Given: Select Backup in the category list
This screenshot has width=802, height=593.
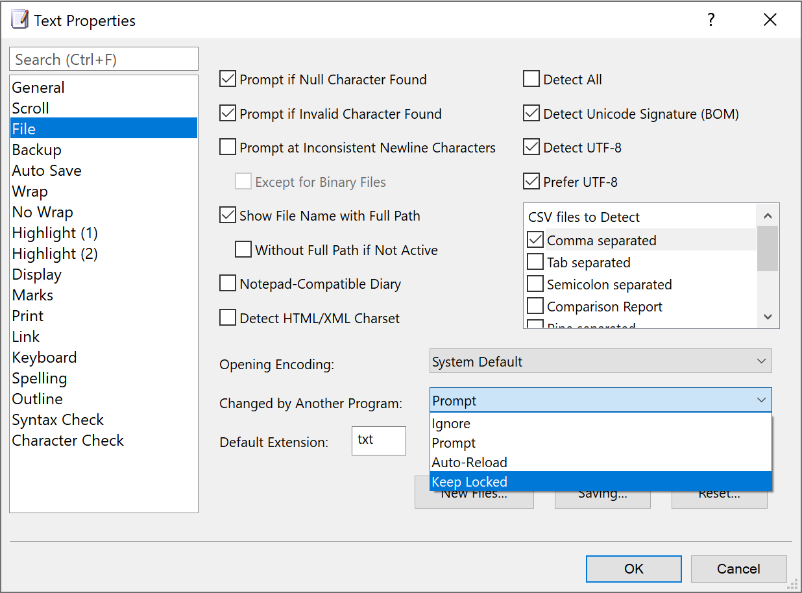Looking at the screenshot, I should 104,150.
